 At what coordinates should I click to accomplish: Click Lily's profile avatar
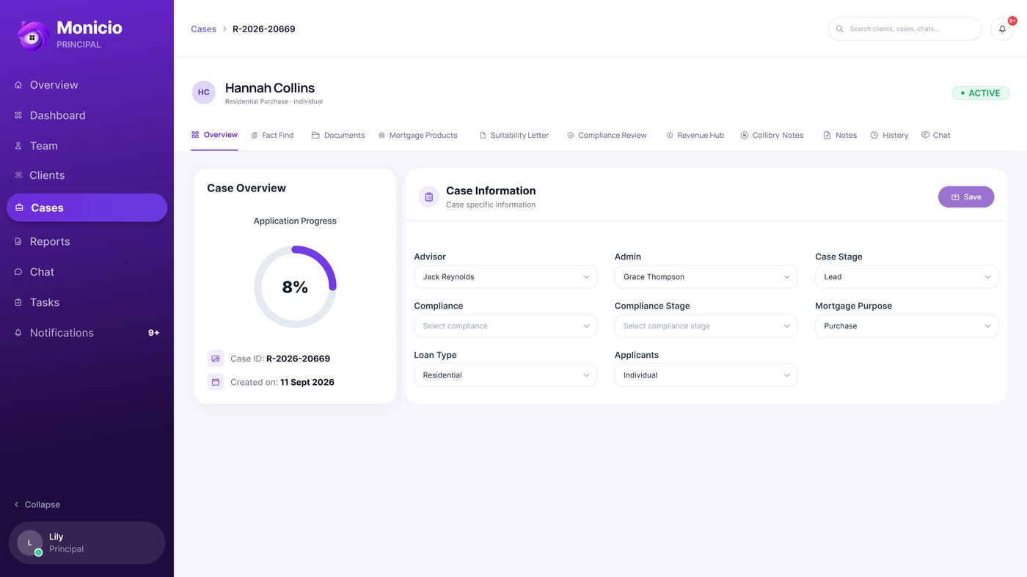pyautogui.click(x=30, y=543)
